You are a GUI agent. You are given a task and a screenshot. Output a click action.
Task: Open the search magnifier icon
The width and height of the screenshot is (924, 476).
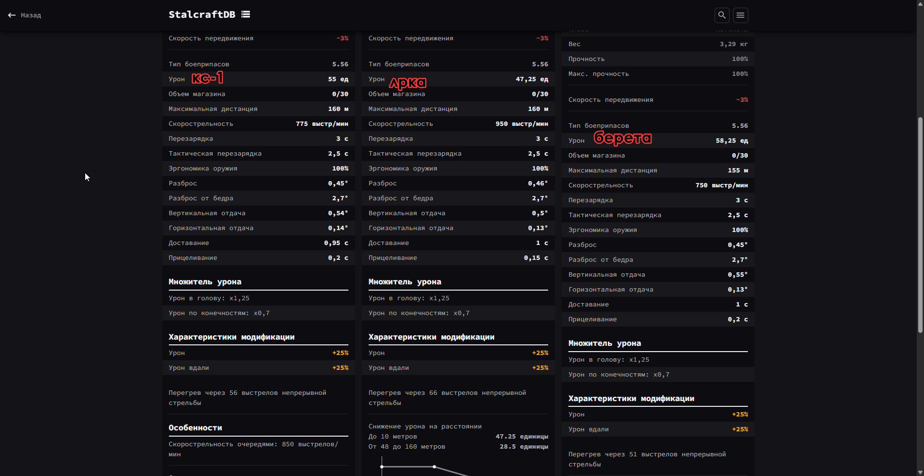(x=722, y=15)
